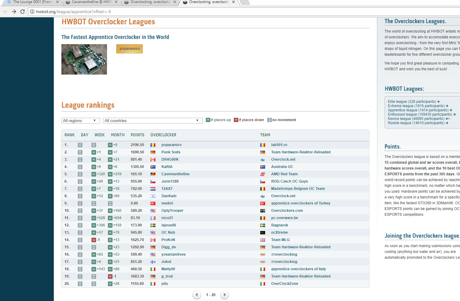Click the WEEK column header
460x301 pixels.
pyautogui.click(x=99, y=135)
